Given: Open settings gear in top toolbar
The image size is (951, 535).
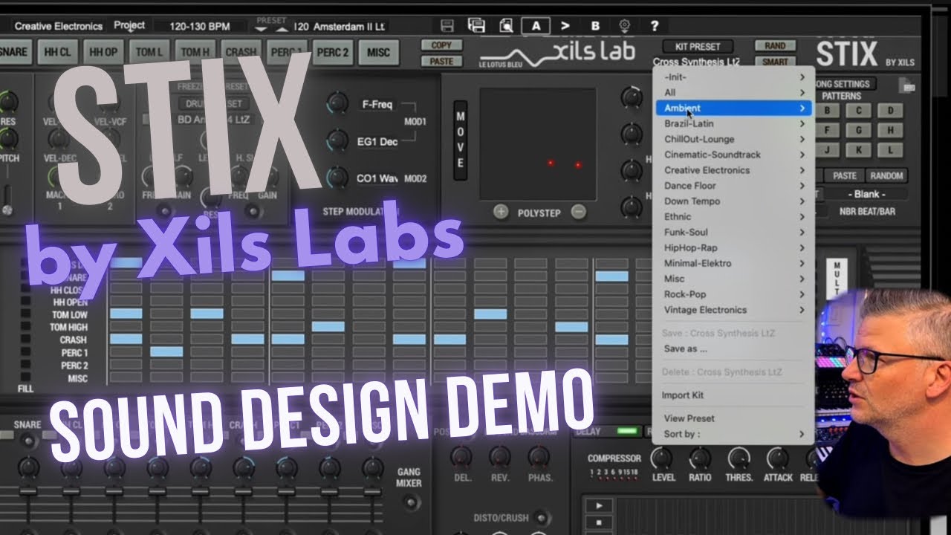Looking at the screenshot, I should pyautogui.click(x=625, y=25).
